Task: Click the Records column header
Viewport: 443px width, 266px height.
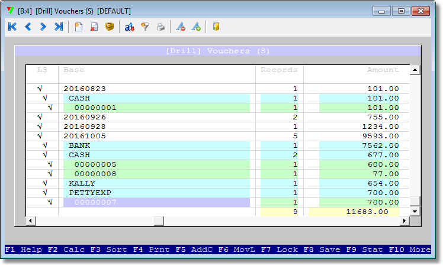Action: 279,70
